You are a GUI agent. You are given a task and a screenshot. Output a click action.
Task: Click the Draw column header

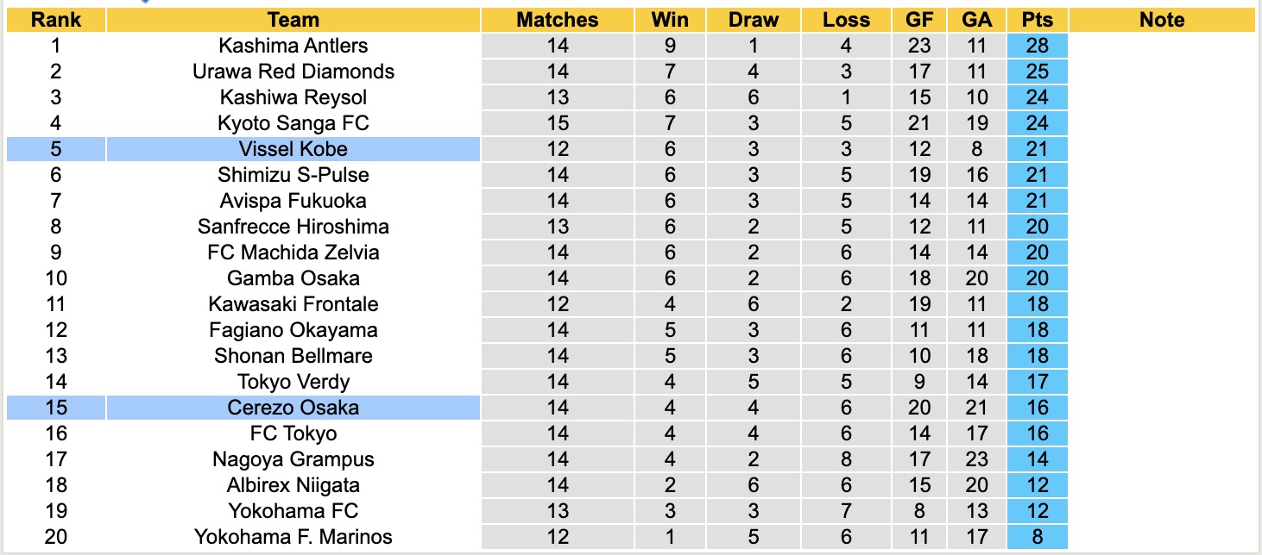click(x=753, y=20)
